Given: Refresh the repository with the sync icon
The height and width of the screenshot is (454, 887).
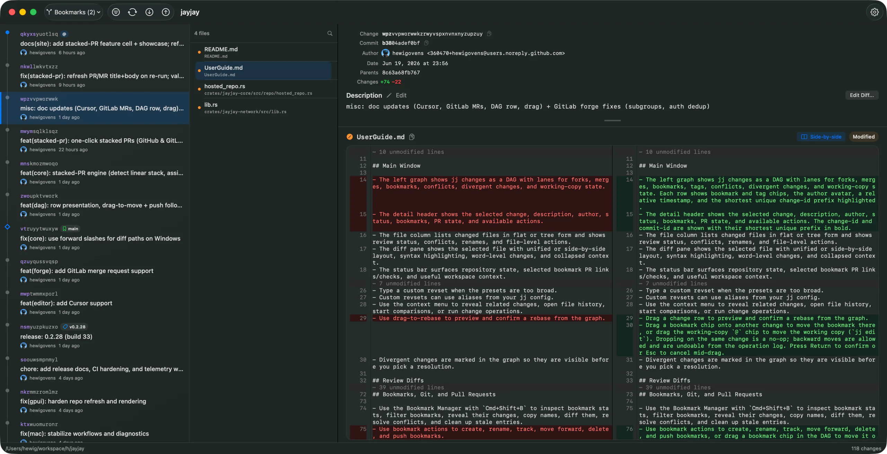Looking at the screenshot, I should click(x=132, y=12).
